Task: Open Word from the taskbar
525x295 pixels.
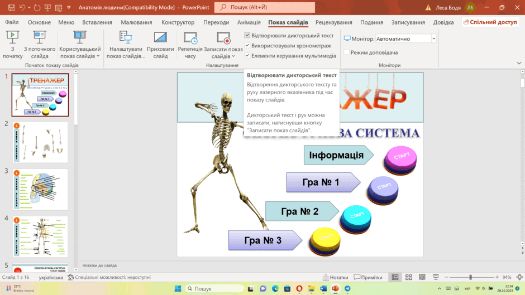Action: 323,289
